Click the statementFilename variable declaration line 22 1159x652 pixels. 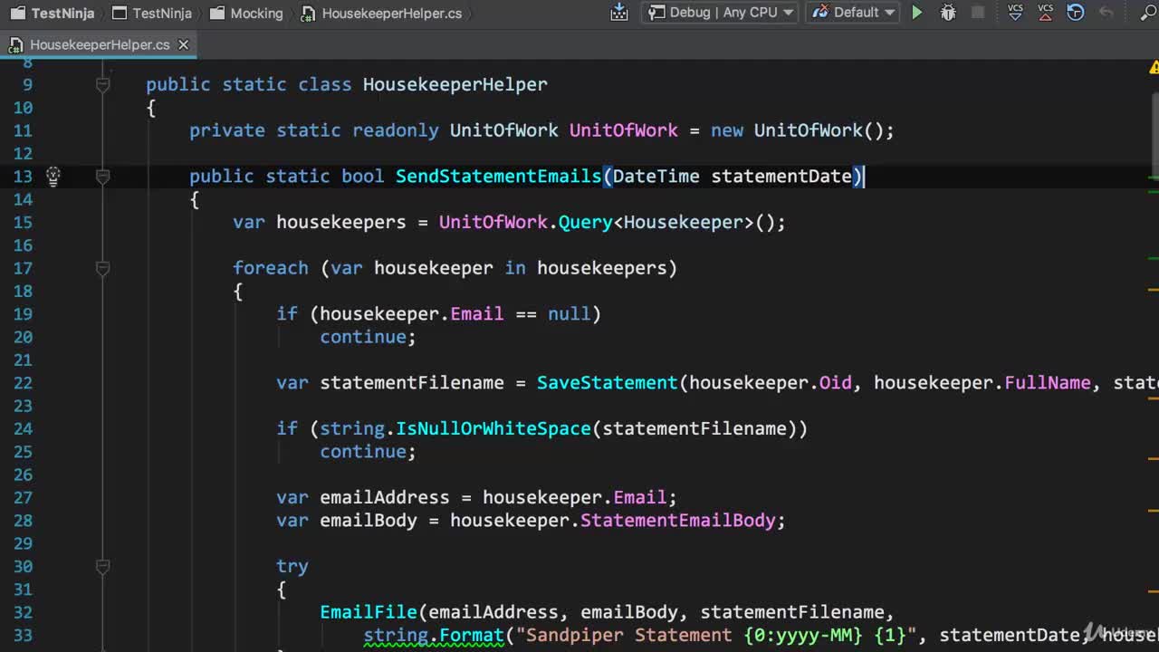(412, 383)
